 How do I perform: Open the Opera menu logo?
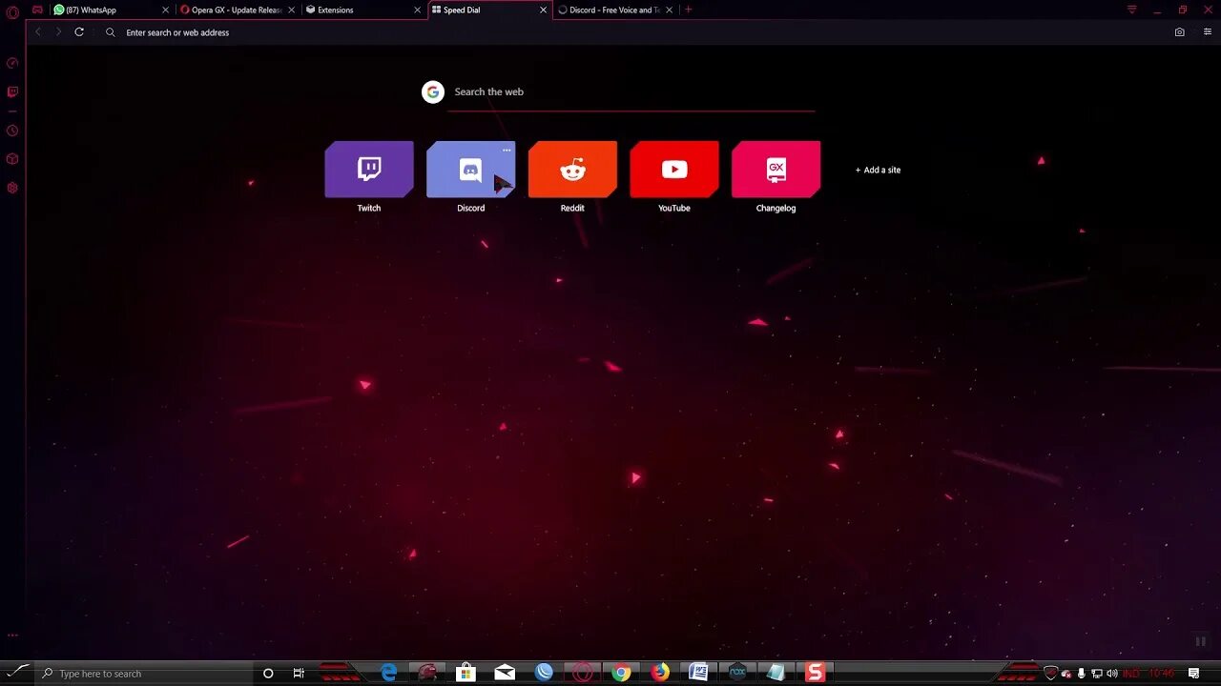tap(12, 12)
